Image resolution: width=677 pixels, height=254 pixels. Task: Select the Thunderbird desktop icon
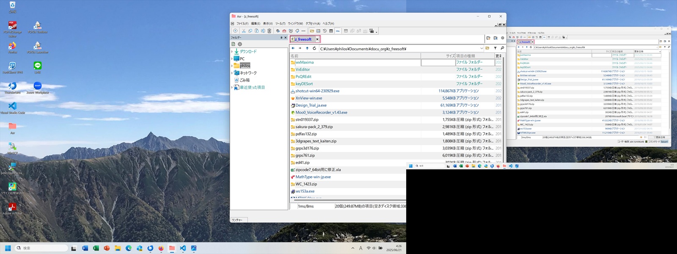point(13,88)
